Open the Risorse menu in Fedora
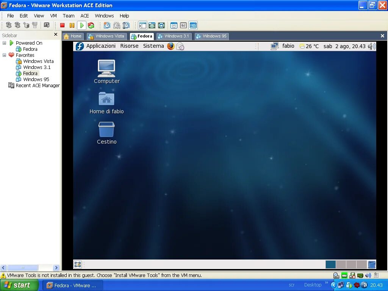This screenshot has width=388, height=291. pyautogui.click(x=130, y=46)
